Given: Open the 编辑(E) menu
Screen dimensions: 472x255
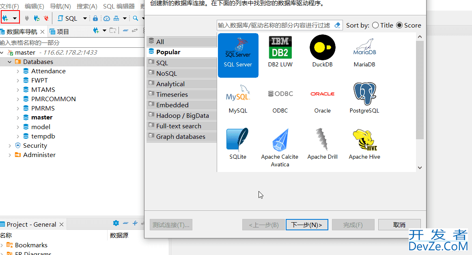Looking at the screenshot, I should 34,6.
